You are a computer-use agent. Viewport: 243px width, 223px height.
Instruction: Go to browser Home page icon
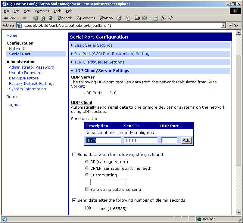click(x=50, y=18)
